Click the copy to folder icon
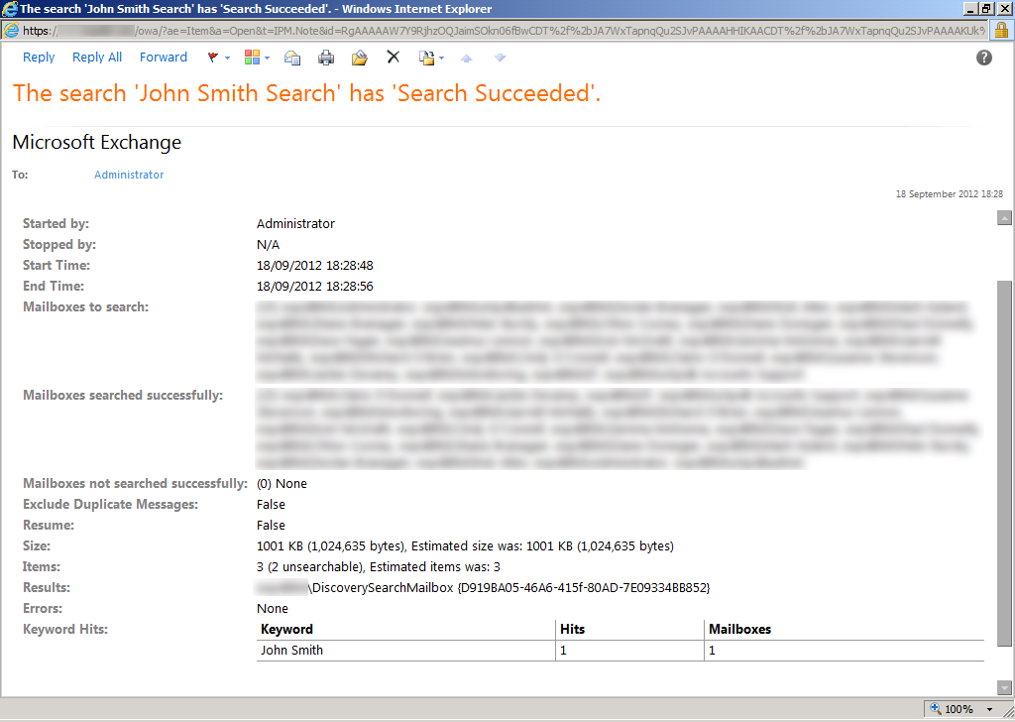The width and height of the screenshot is (1015, 722). pos(426,58)
